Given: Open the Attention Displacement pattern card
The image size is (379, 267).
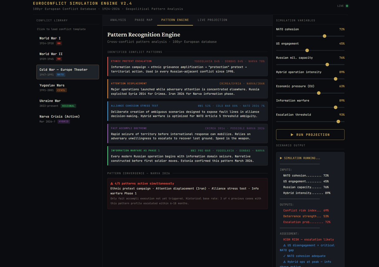Looking at the screenshot, I should coord(187,89).
